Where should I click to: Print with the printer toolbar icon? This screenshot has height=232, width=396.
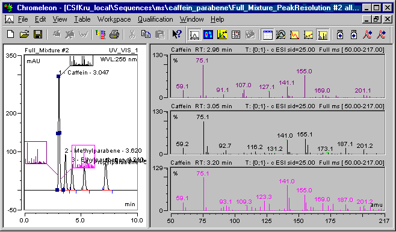click(114, 34)
